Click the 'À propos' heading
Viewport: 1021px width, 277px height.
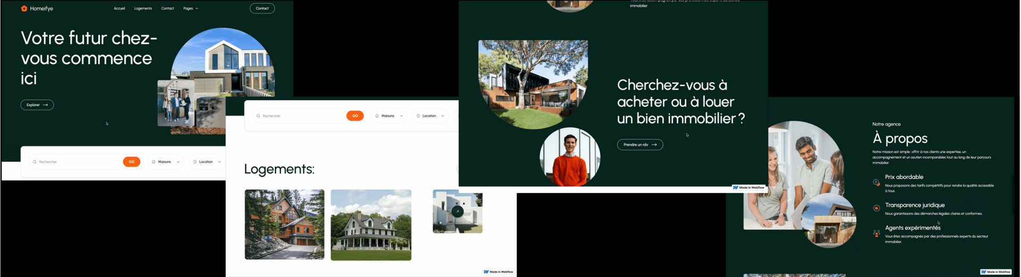[900, 138]
